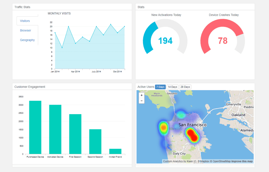Click the Second Session bar

[x=95, y=142]
